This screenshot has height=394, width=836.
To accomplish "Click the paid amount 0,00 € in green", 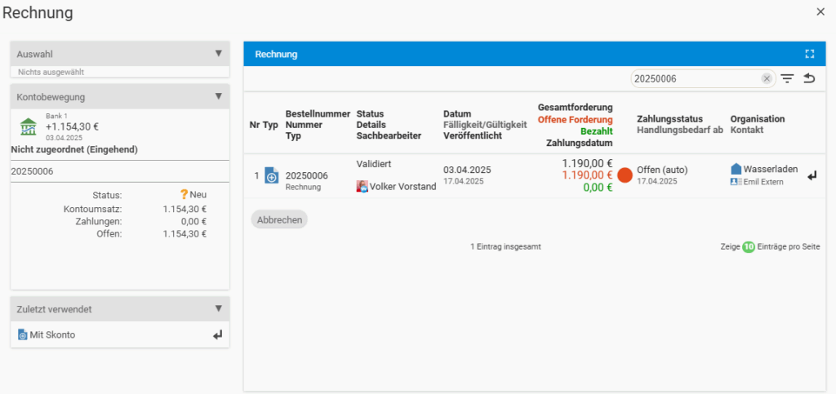I will pyautogui.click(x=597, y=188).
